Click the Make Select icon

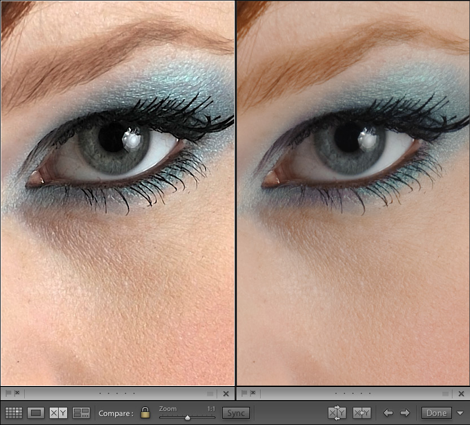click(x=362, y=413)
